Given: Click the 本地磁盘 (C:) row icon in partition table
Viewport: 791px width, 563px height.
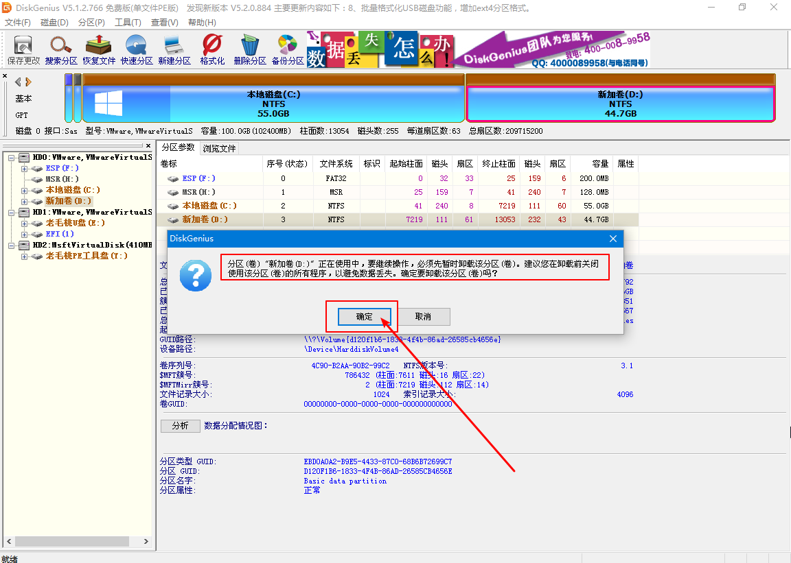Looking at the screenshot, I should point(173,206).
